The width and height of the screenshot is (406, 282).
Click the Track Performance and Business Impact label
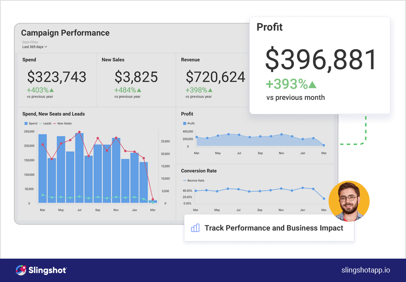(274, 228)
